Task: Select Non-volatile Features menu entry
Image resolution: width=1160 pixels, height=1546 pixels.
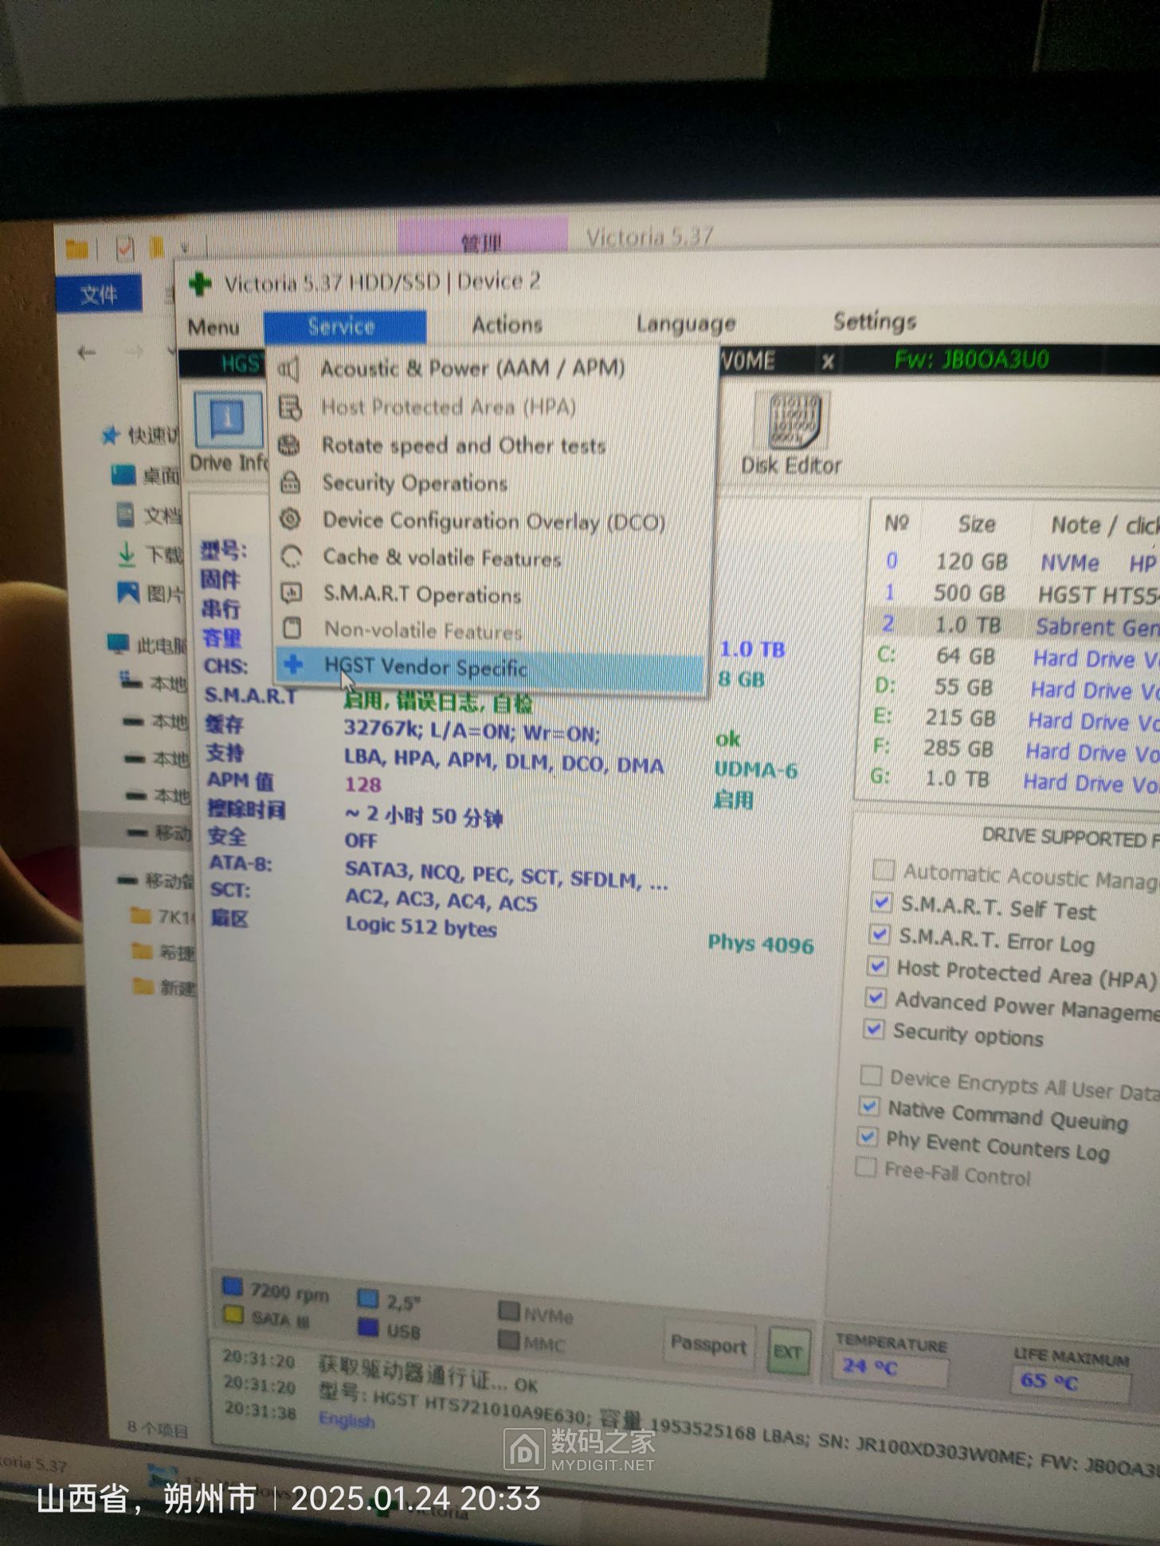Action: pos(422,630)
